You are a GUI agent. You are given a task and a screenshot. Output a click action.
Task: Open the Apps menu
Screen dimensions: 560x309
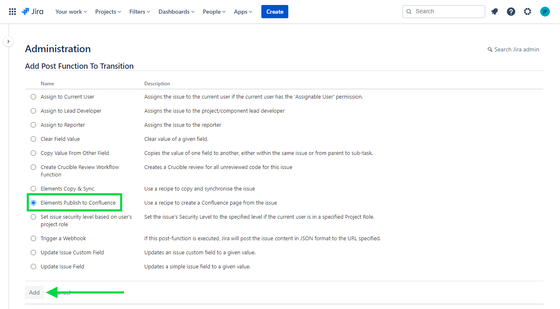click(x=243, y=12)
